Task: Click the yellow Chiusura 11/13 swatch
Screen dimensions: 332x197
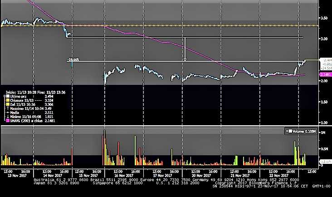Action: 8,100
